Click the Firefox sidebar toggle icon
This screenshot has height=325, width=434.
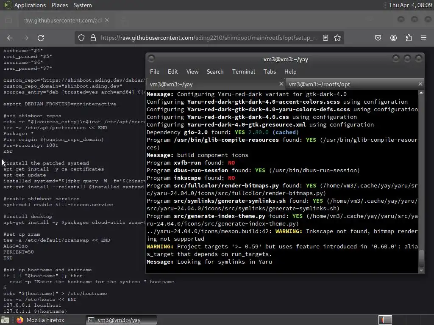tap(8, 20)
